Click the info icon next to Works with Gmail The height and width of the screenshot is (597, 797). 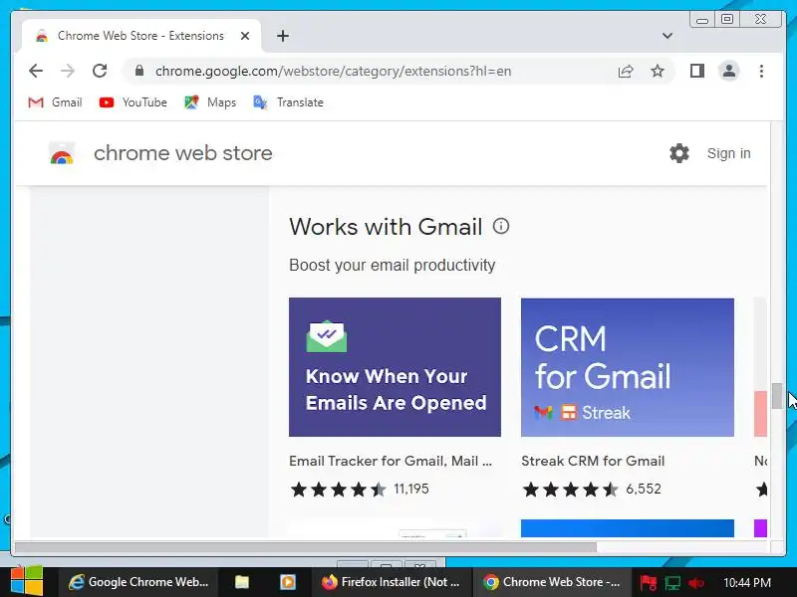pyautogui.click(x=501, y=226)
